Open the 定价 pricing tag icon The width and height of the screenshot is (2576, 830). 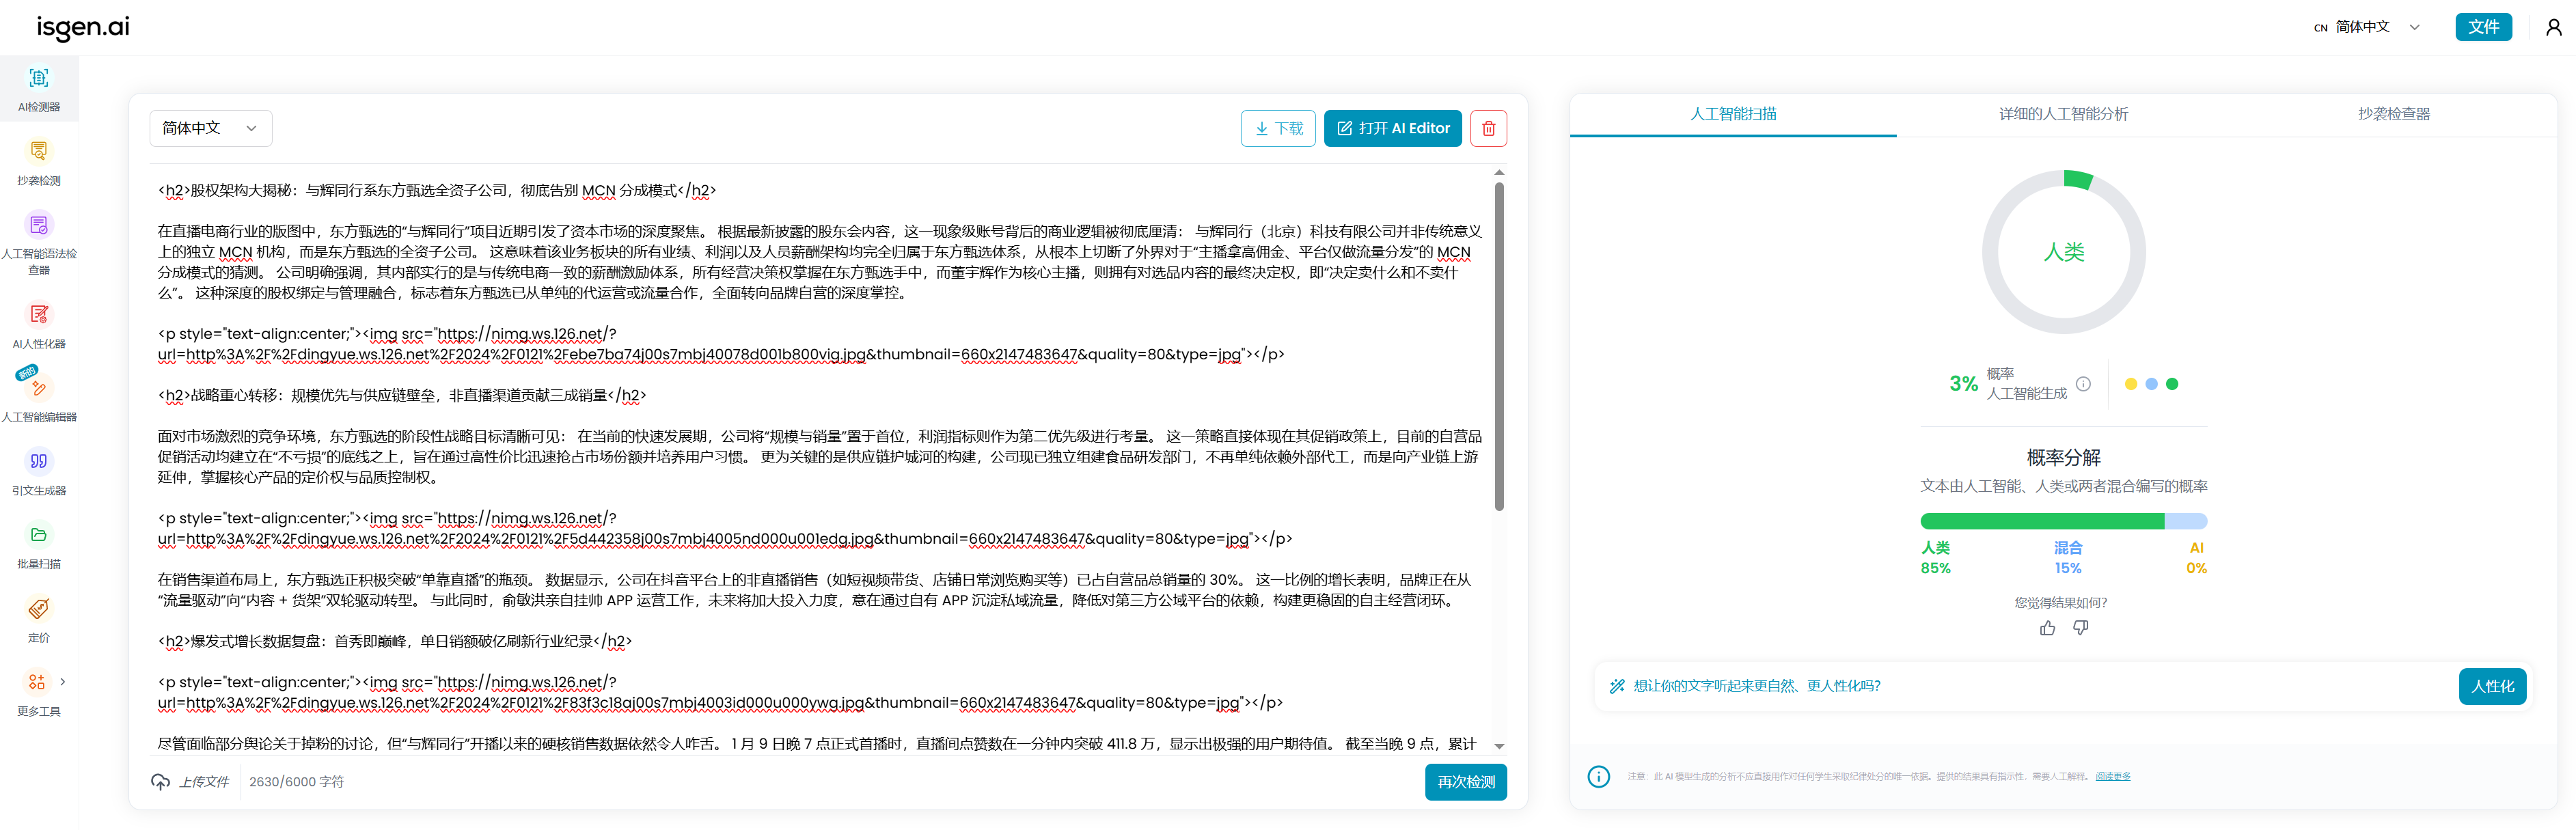(x=39, y=608)
